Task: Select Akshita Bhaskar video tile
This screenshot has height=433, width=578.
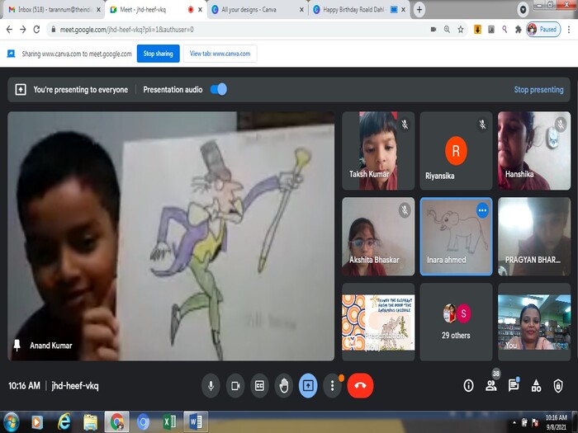Action: [378, 237]
